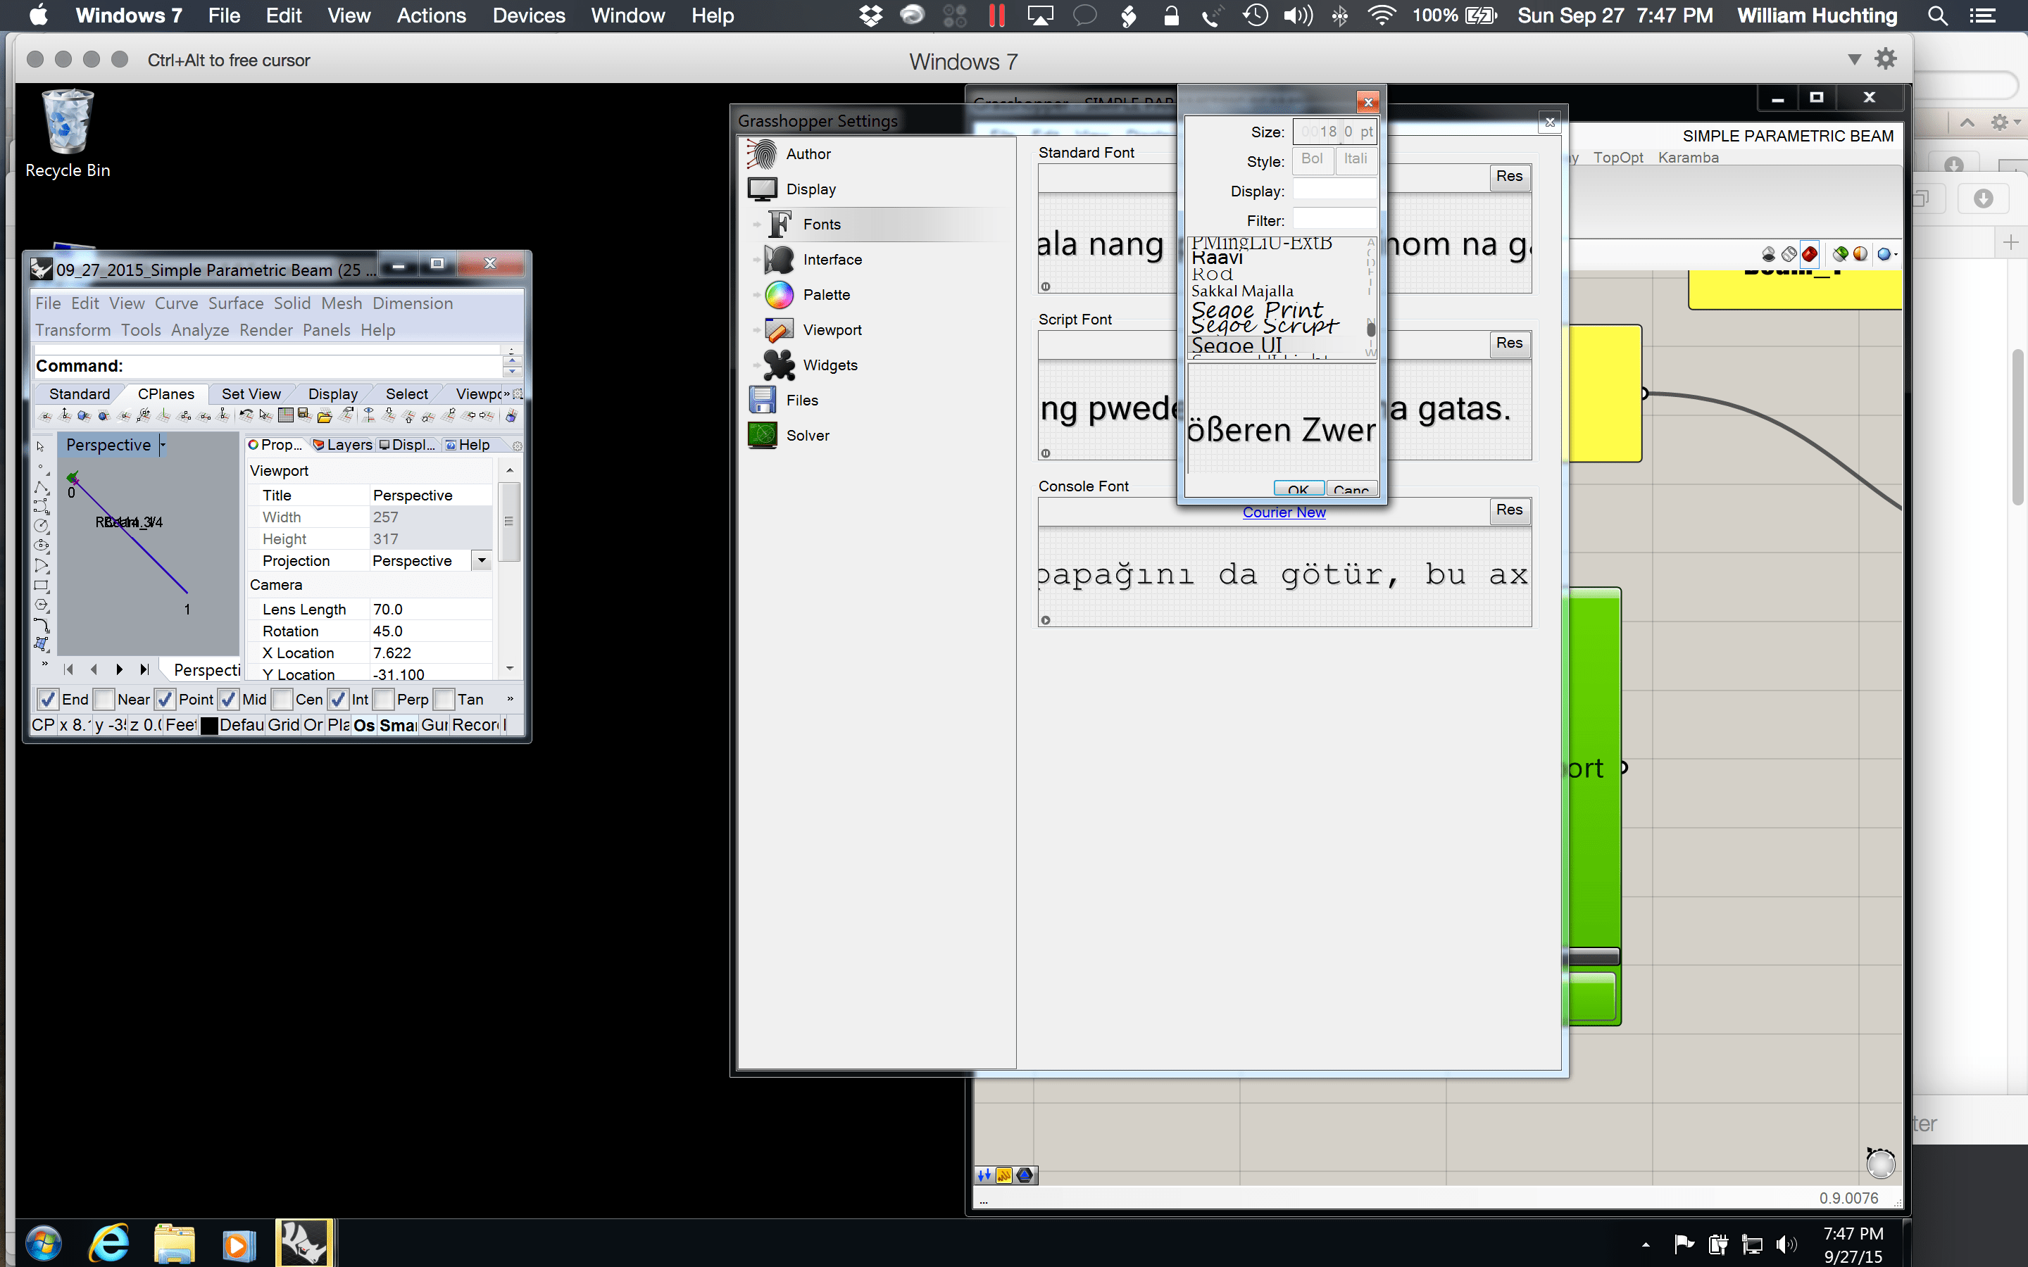The height and width of the screenshot is (1267, 2028).
Task: Open the Display settings monitor icon
Action: tap(762, 189)
